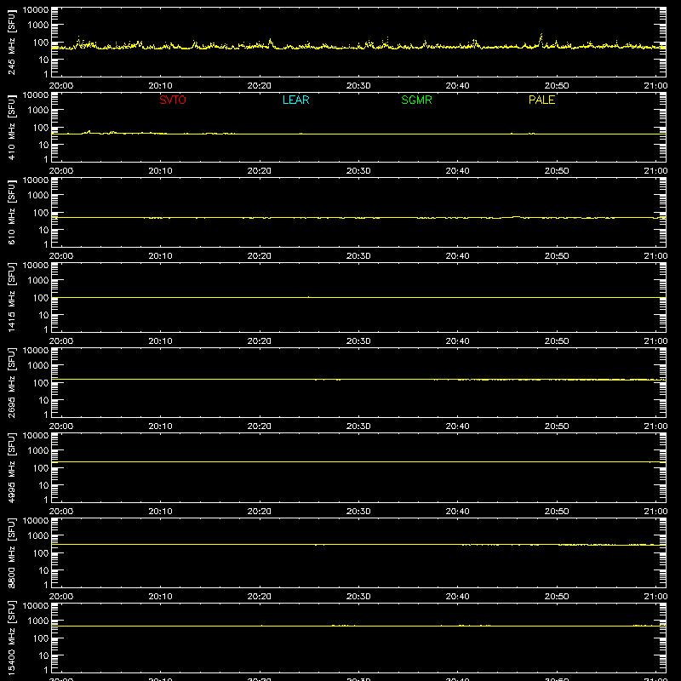Click 20:30 label under the 8800 MHz panel
681x681 pixels.
click(358, 597)
